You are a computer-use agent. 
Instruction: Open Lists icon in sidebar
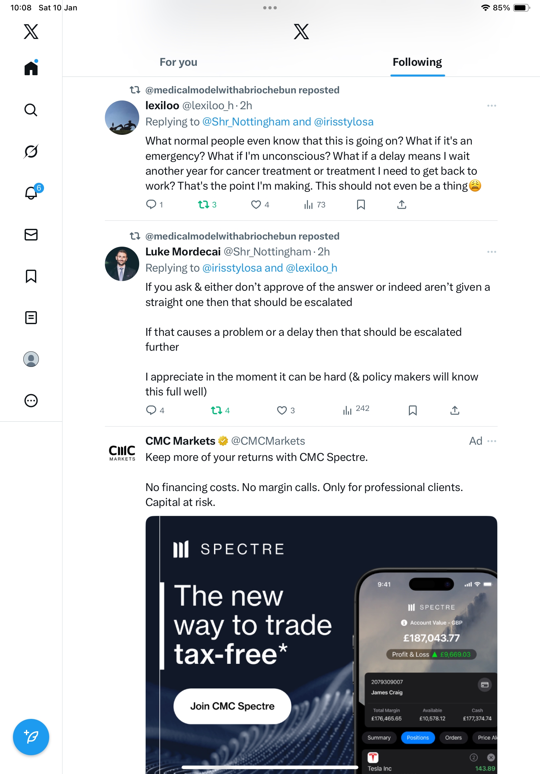pyautogui.click(x=31, y=318)
